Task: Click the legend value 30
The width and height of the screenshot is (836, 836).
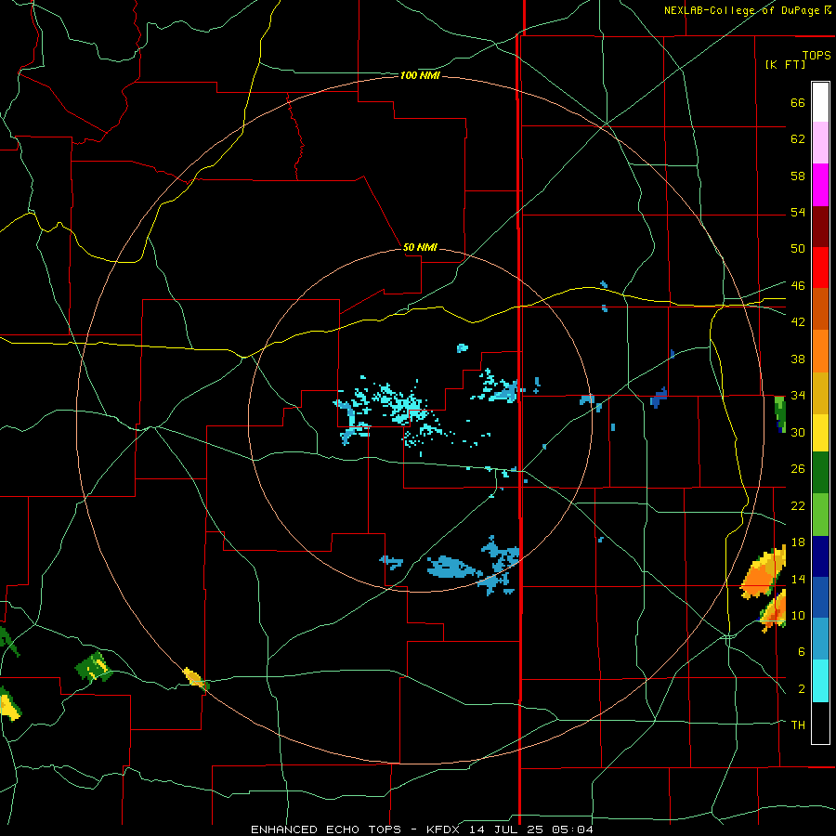Action: [798, 432]
